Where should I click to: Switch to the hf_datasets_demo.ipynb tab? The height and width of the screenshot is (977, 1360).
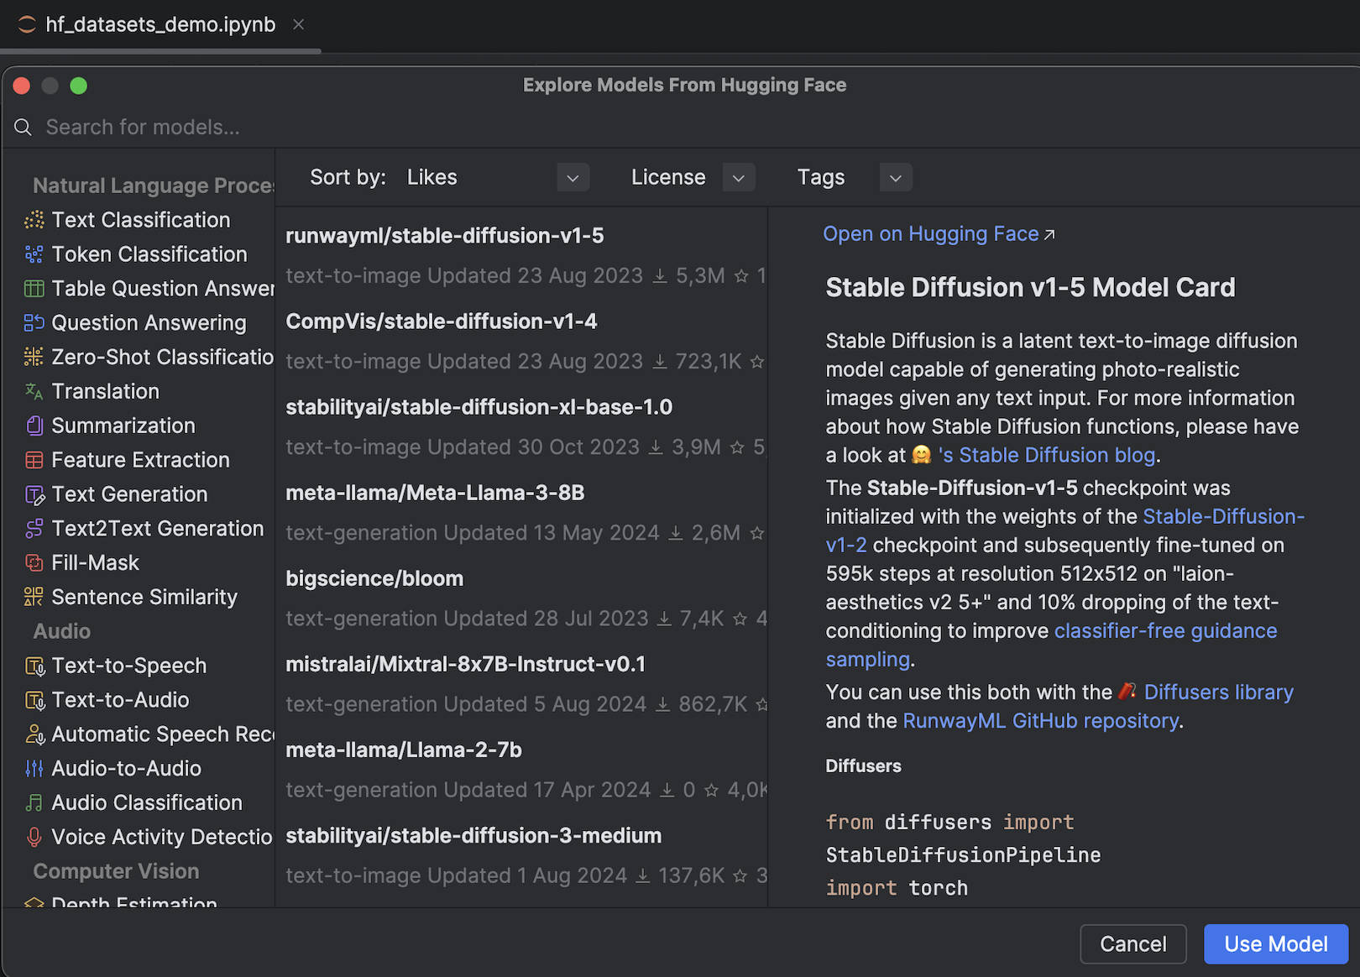(x=160, y=24)
